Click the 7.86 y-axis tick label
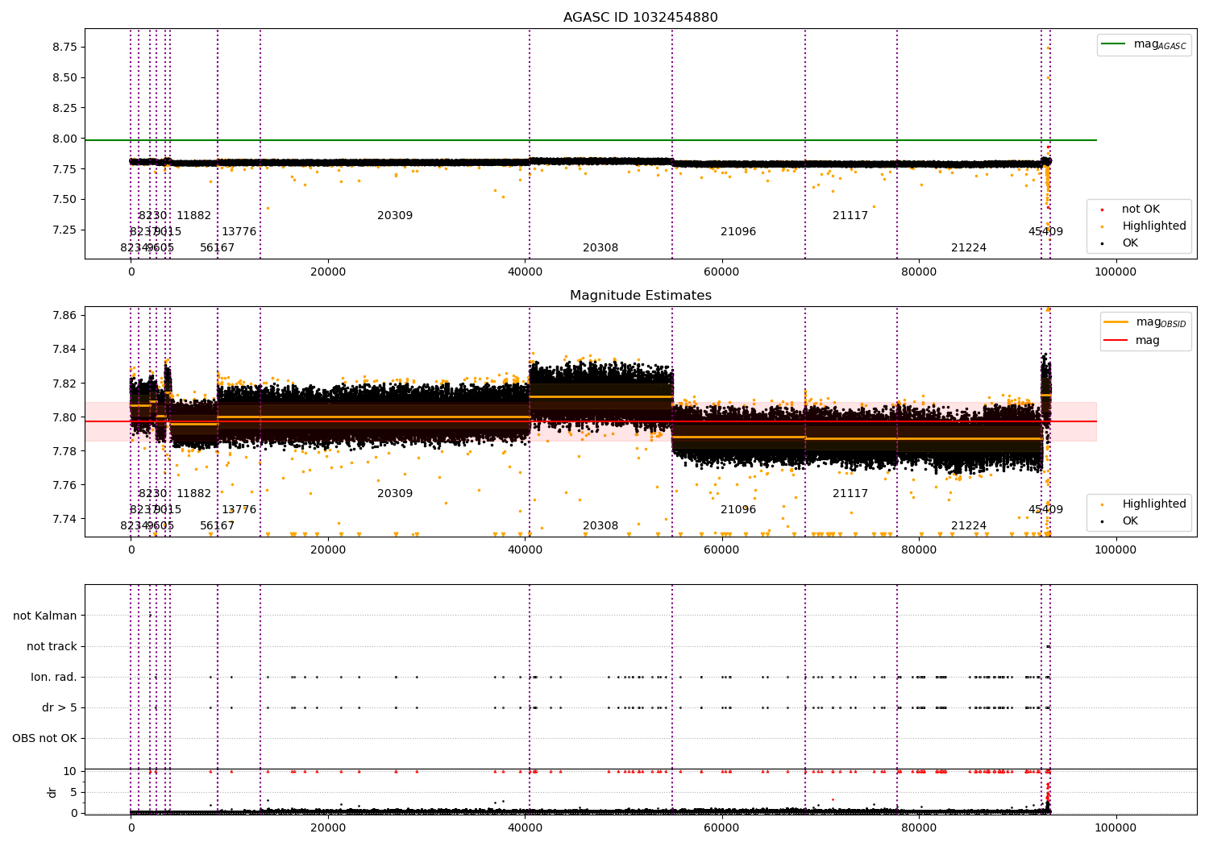 point(64,315)
